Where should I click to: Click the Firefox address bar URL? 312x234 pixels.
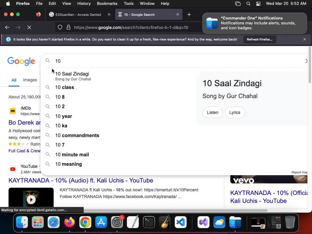click(x=131, y=27)
